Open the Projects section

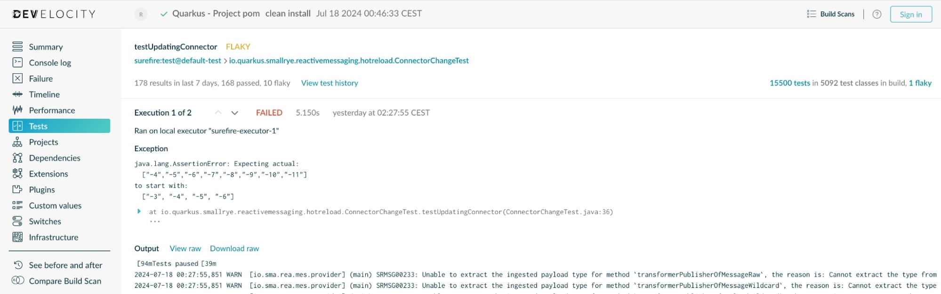pyautogui.click(x=43, y=142)
